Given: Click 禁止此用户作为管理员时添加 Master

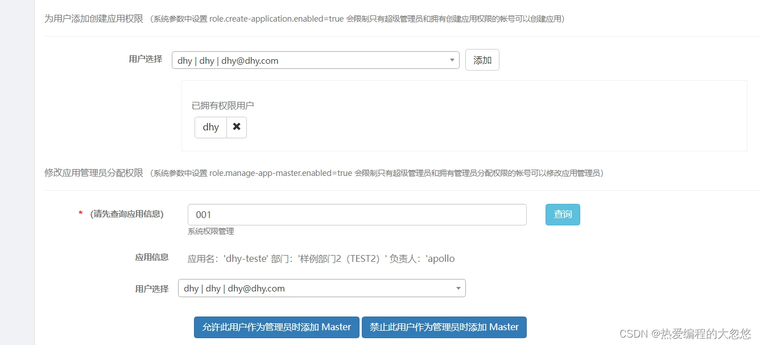Looking at the screenshot, I should click(444, 327).
